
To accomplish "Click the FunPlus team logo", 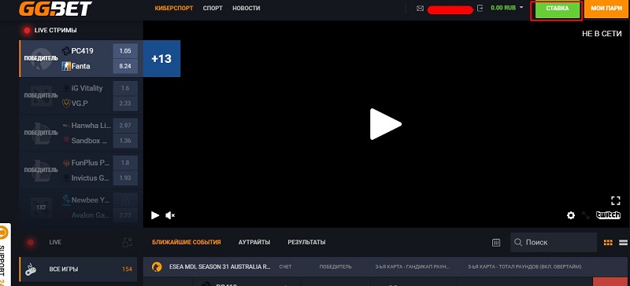I will pyautogui.click(x=66, y=163).
